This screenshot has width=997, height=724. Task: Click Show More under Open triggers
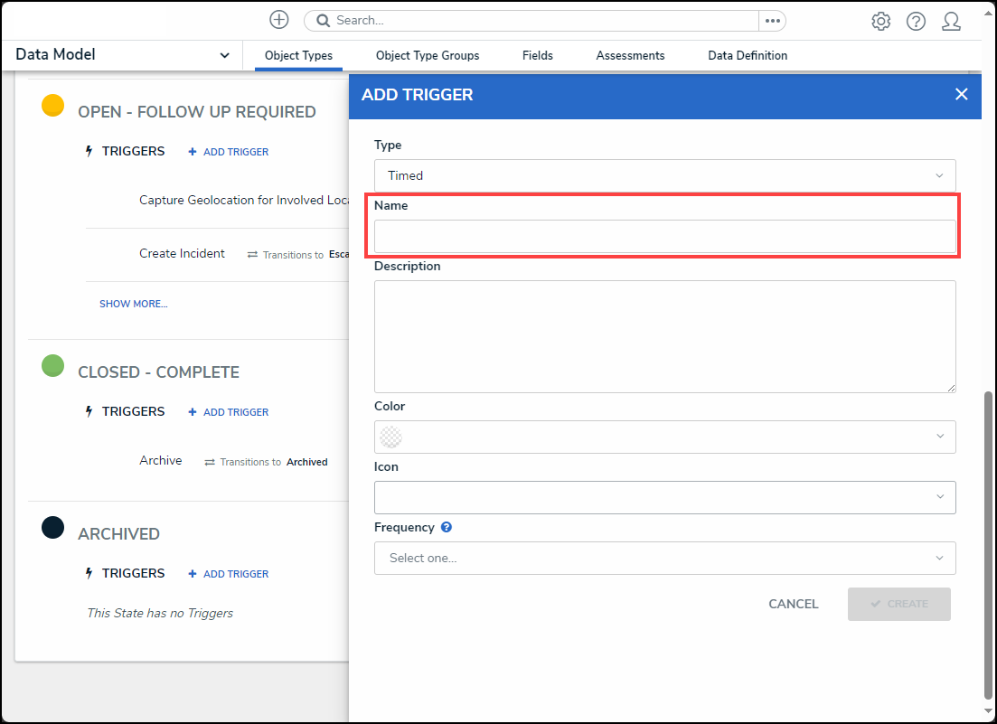[133, 304]
